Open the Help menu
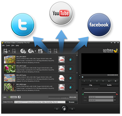The width and height of the screenshot is (122, 116). coord(17,45)
